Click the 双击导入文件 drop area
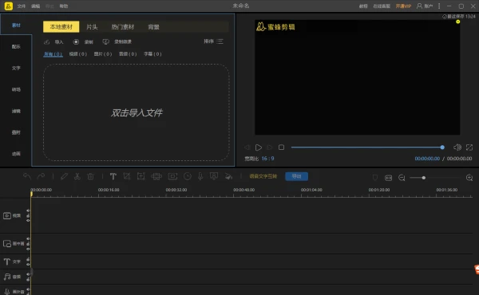Image resolution: width=479 pixels, height=295 pixels. coord(137,112)
